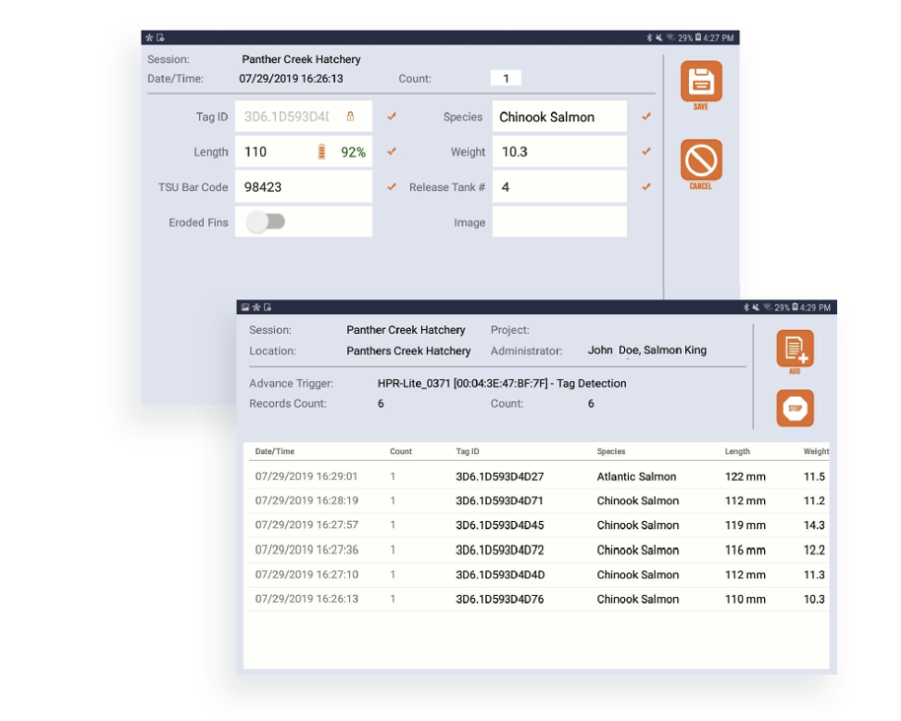
Task: Click timestamp 07/29/2019 16:28:19
Action: [x=307, y=500]
